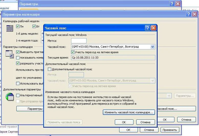This screenshot has height=136, width=199.
Task: Enable Дополнительный часовой пояс checkbox
Action: [x=49, y=69]
